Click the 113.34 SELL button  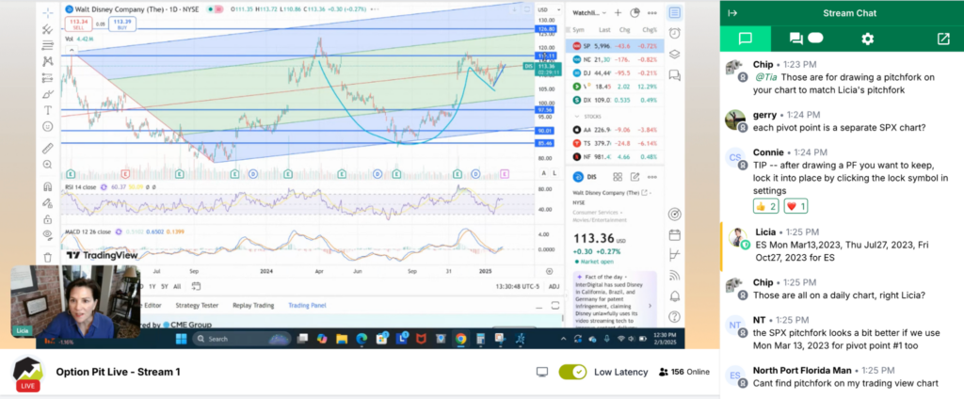[80, 24]
